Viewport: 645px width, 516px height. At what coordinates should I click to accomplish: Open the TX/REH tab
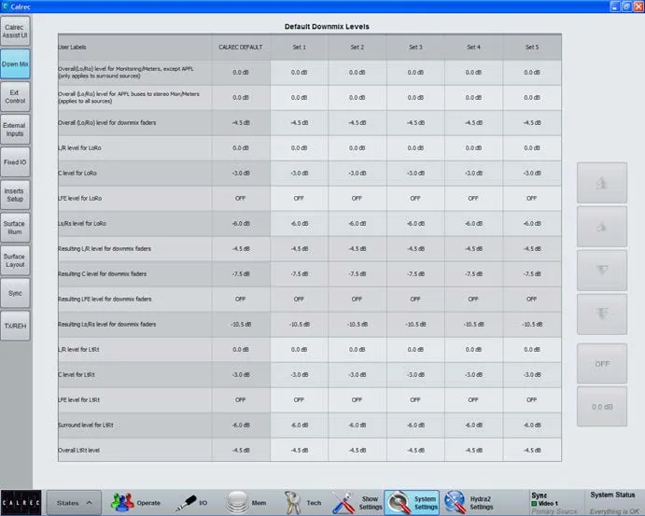pos(15,326)
